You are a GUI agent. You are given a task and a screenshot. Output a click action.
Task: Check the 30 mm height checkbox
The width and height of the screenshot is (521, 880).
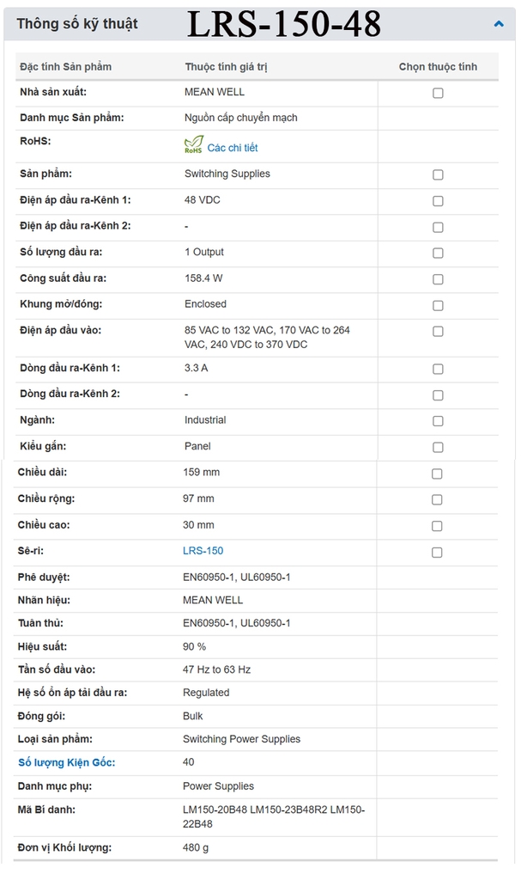(437, 526)
